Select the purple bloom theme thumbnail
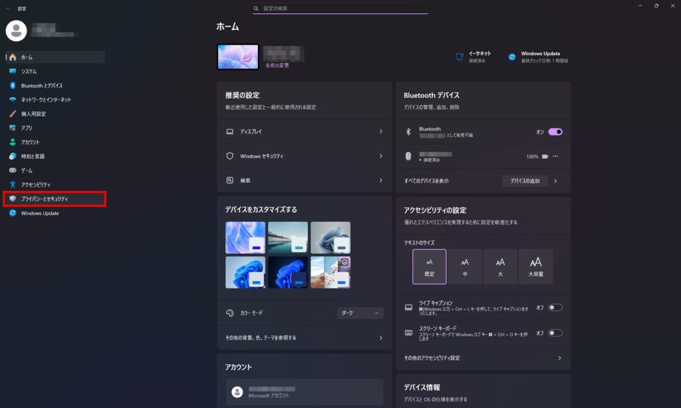681x408 pixels. tap(245, 238)
